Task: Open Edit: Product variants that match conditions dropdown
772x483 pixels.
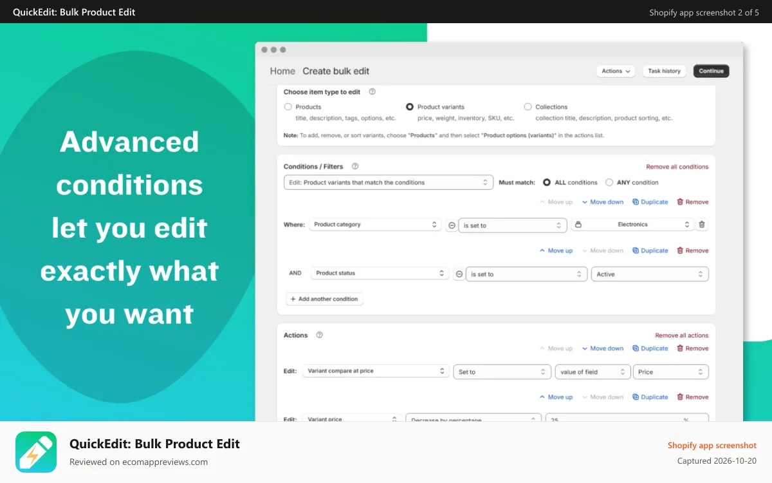Action: coord(389,182)
